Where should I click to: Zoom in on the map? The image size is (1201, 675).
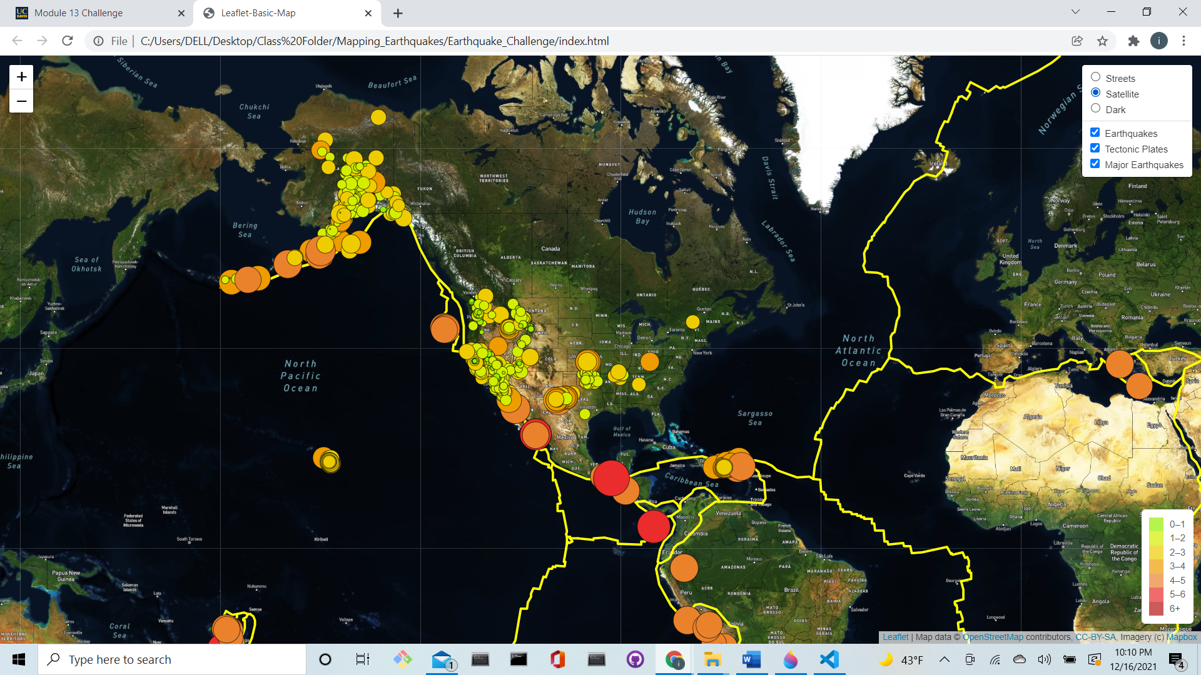21,77
